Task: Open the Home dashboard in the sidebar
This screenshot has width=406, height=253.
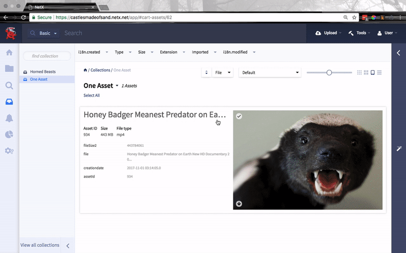Action: (x=9, y=53)
